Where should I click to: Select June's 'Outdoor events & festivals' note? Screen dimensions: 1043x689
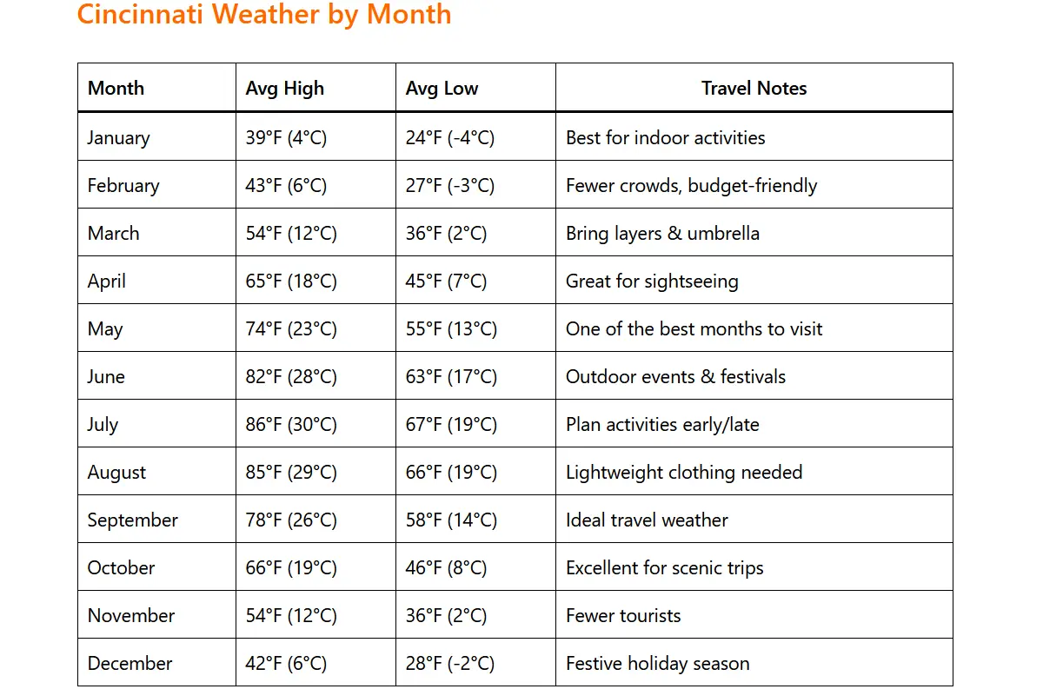675,376
